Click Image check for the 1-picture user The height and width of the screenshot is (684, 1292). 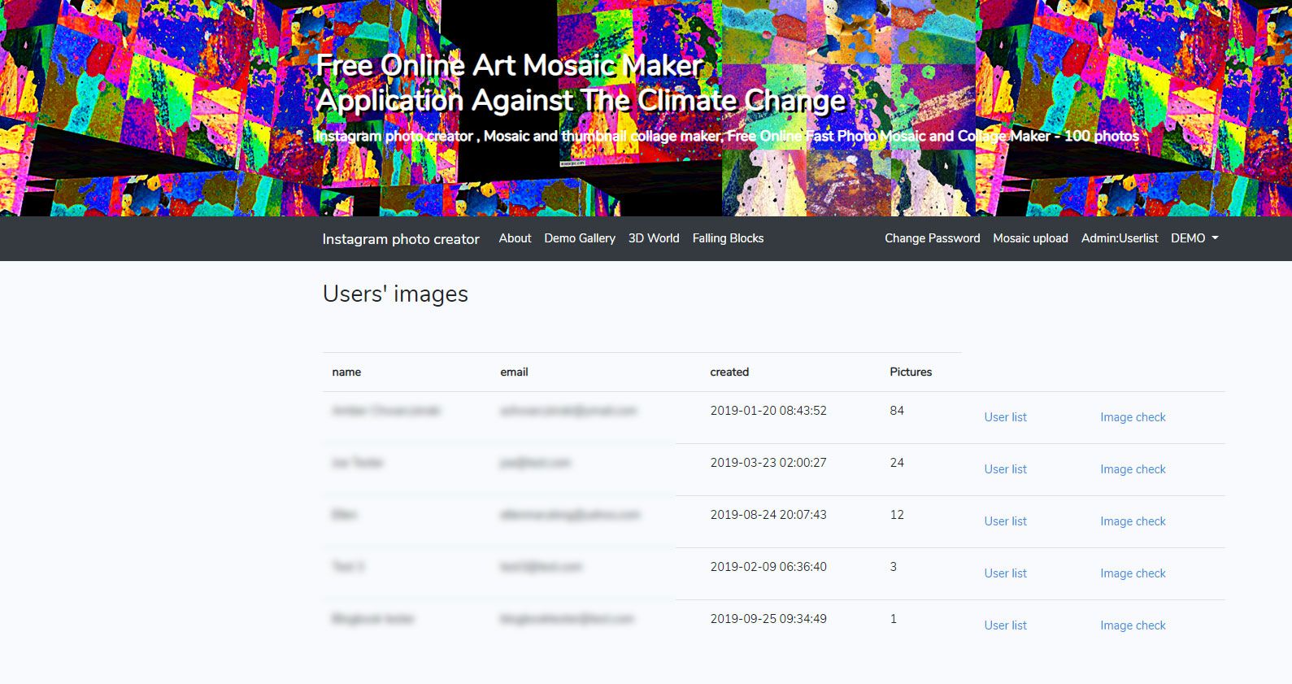1133,625
